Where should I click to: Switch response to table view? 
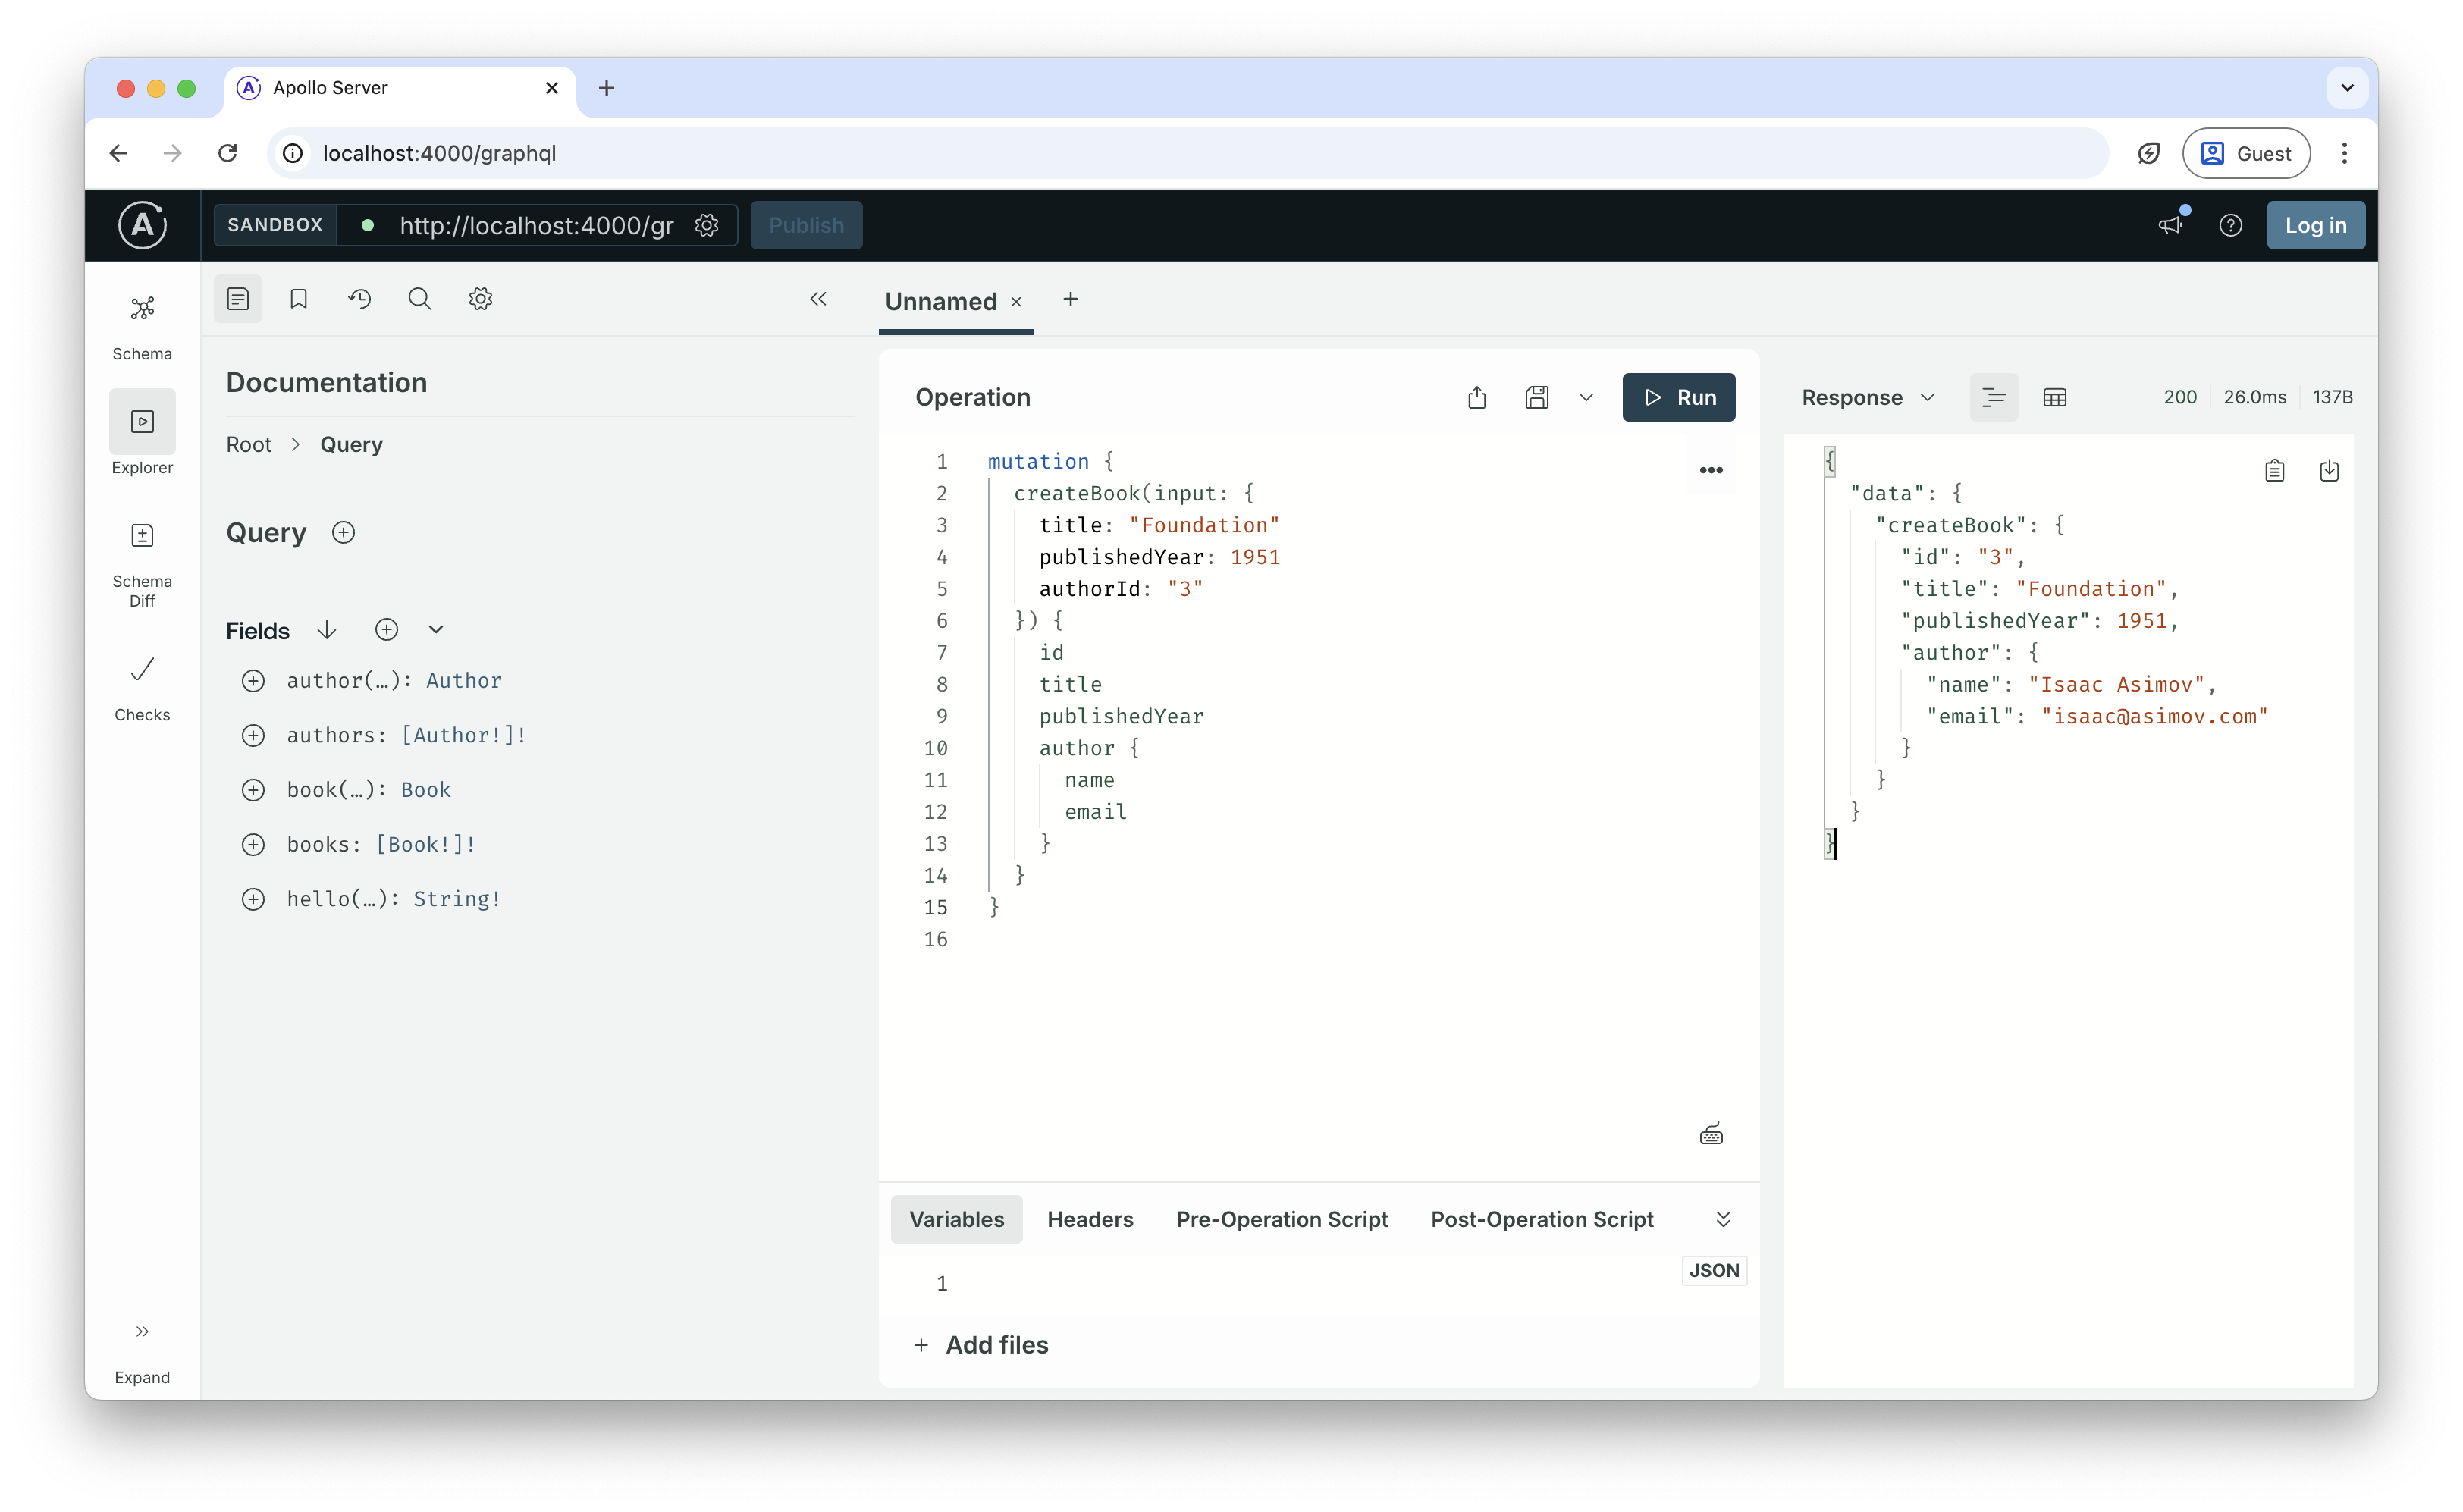click(2054, 397)
